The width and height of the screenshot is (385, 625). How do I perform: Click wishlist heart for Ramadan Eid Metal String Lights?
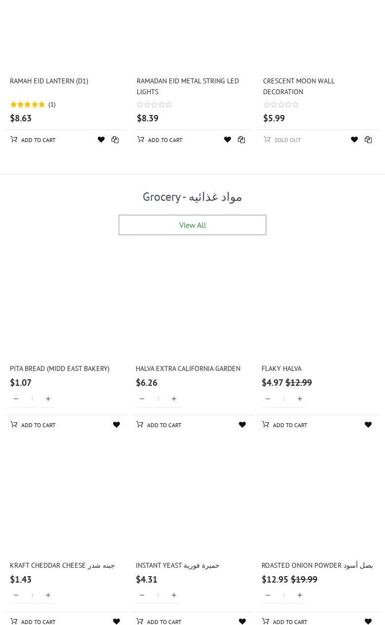pyautogui.click(x=228, y=140)
